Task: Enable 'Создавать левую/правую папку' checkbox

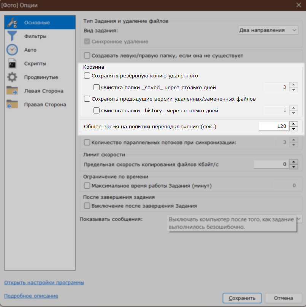Action: coord(87,56)
